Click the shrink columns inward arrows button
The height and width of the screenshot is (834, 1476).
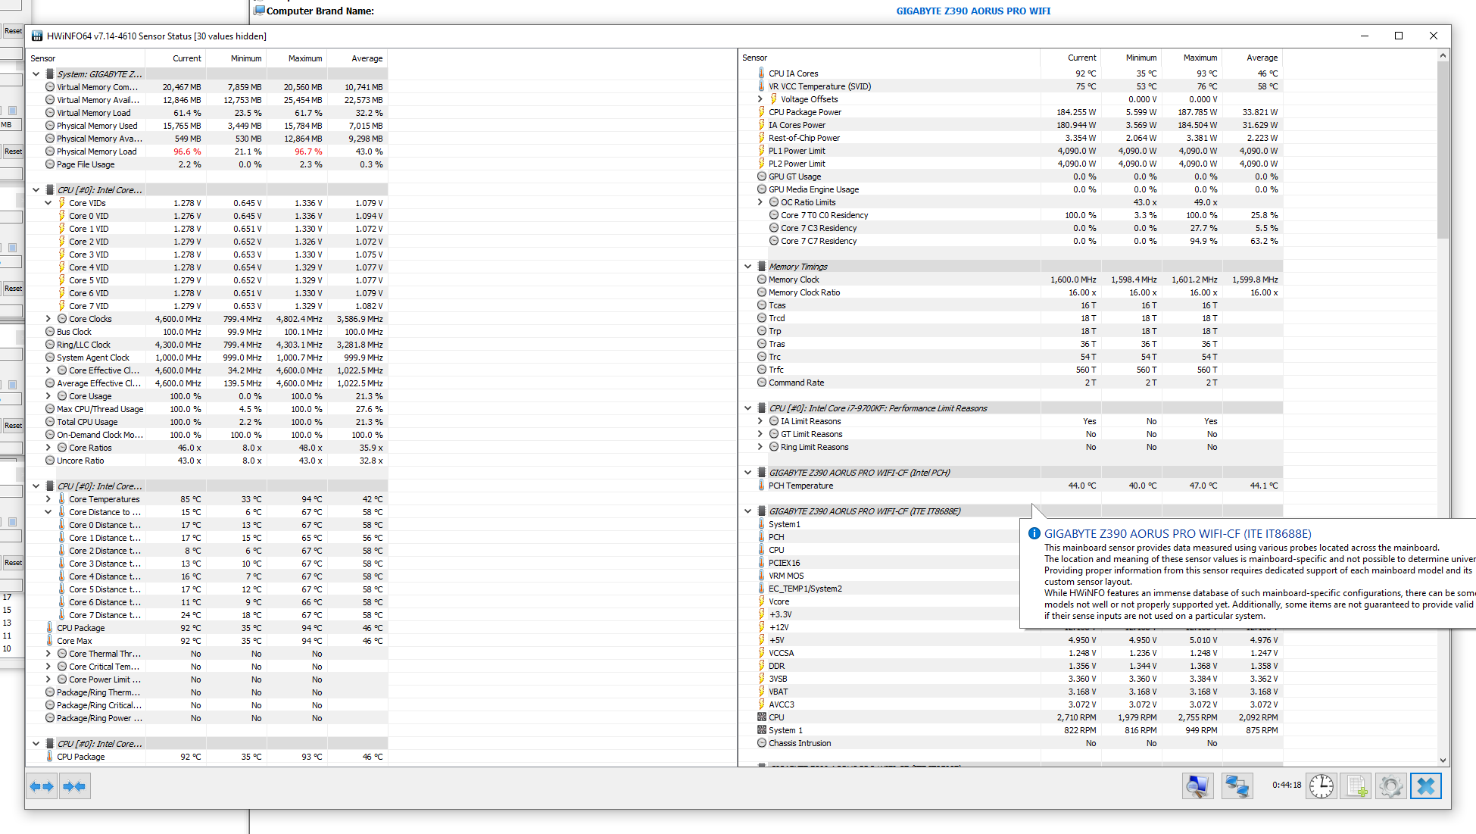point(75,786)
